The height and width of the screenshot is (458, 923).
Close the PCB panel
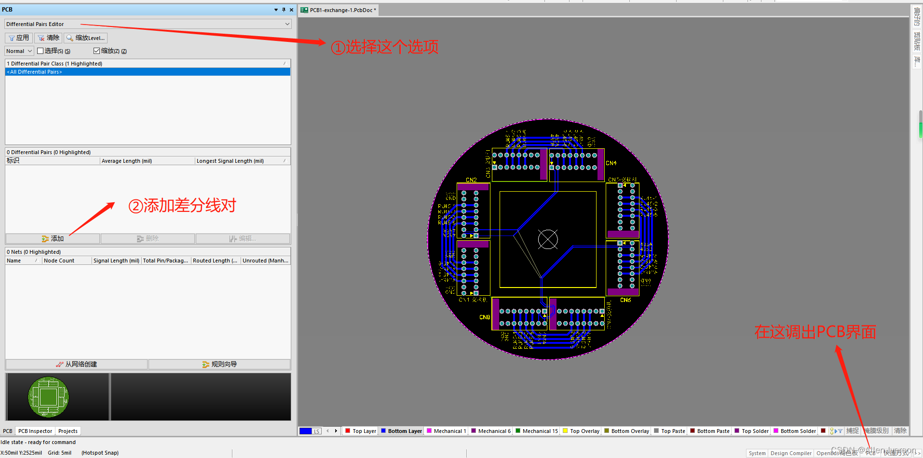click(291, 10)
